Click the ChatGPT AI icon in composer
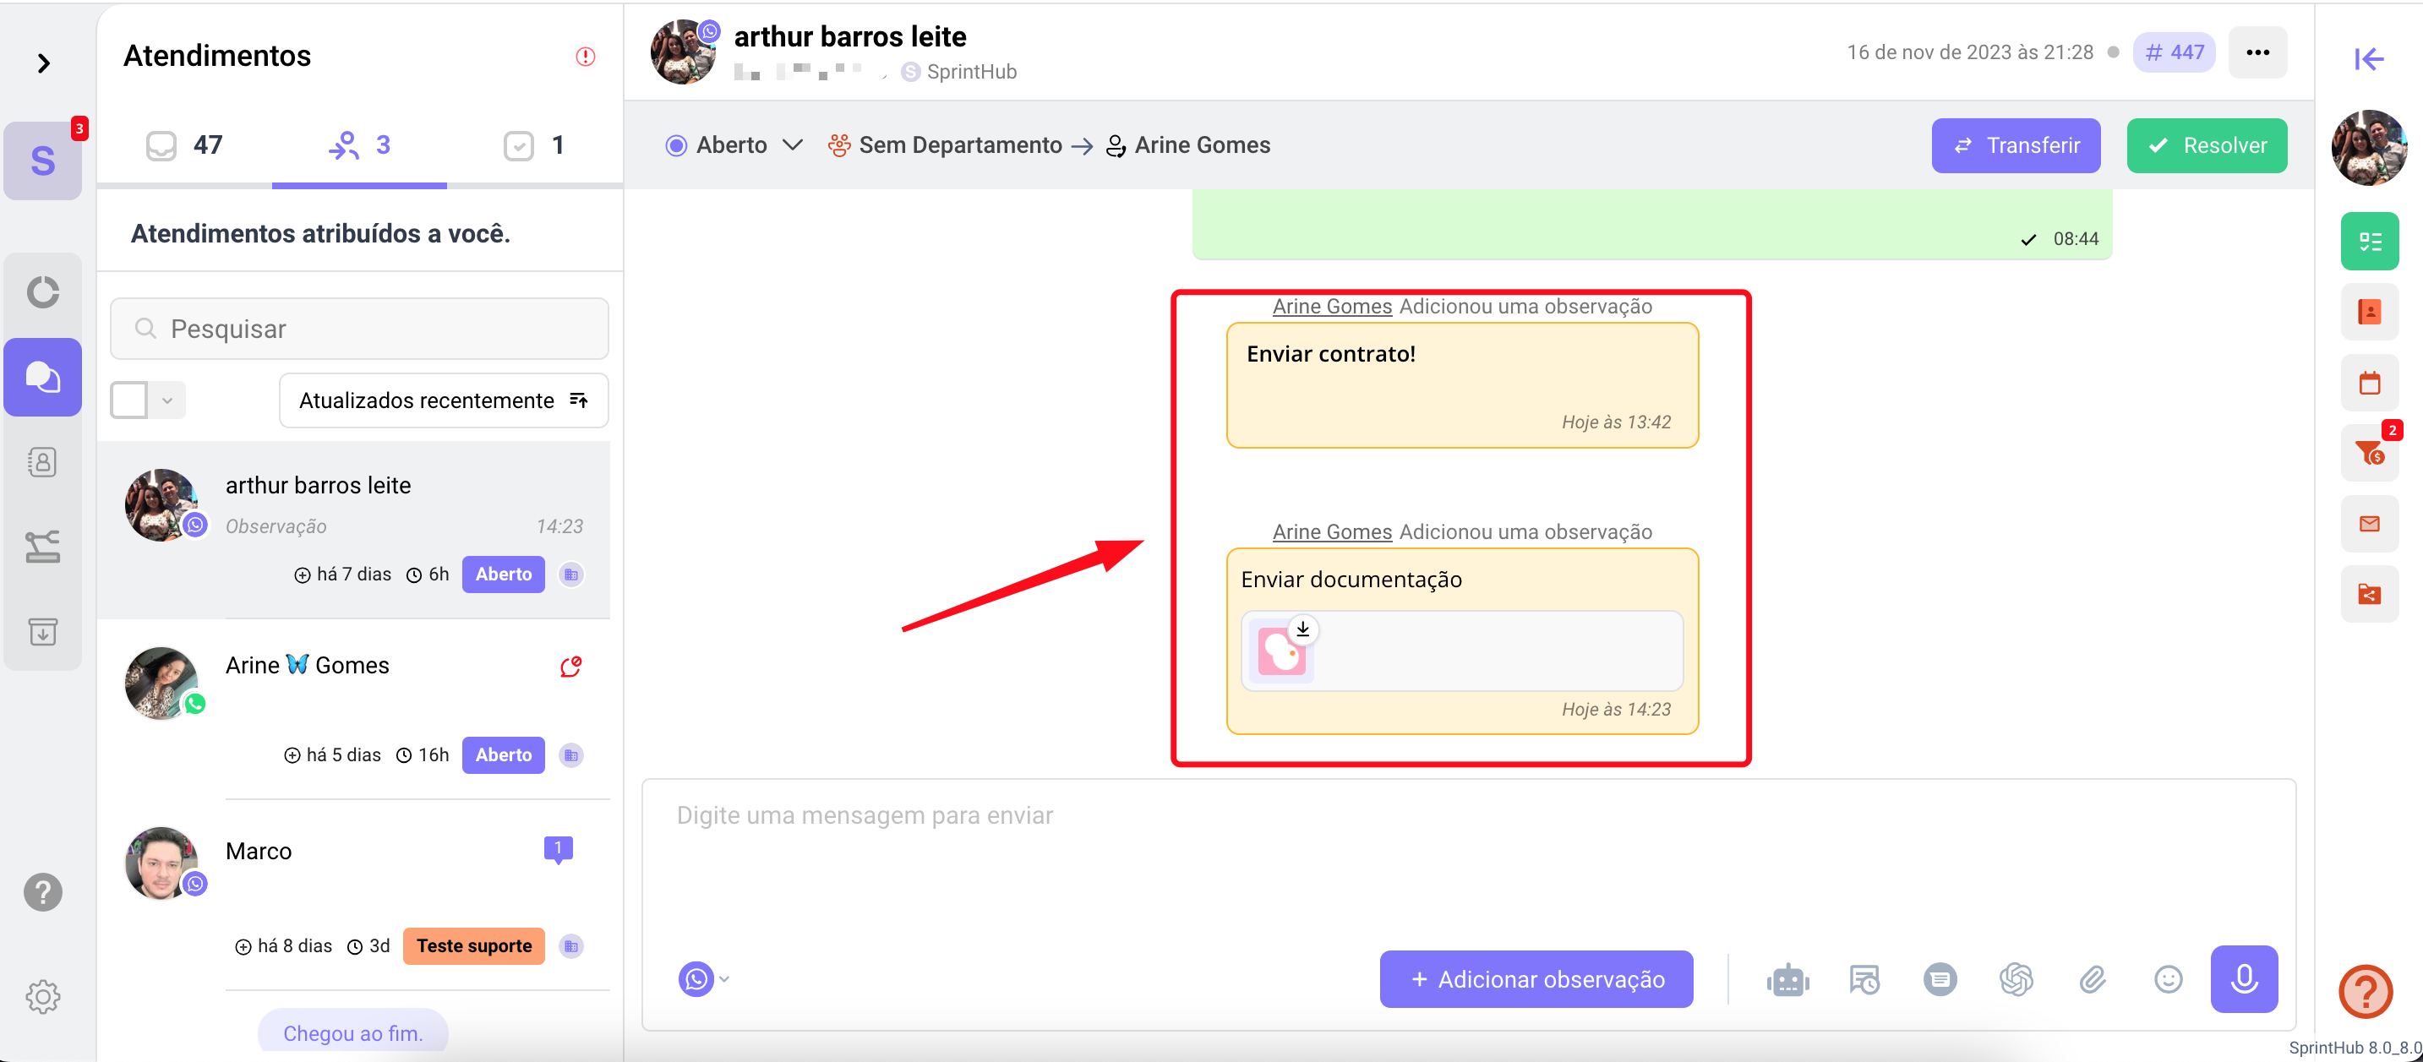Screen dimensions: 2423x1062 [2016, 979]
